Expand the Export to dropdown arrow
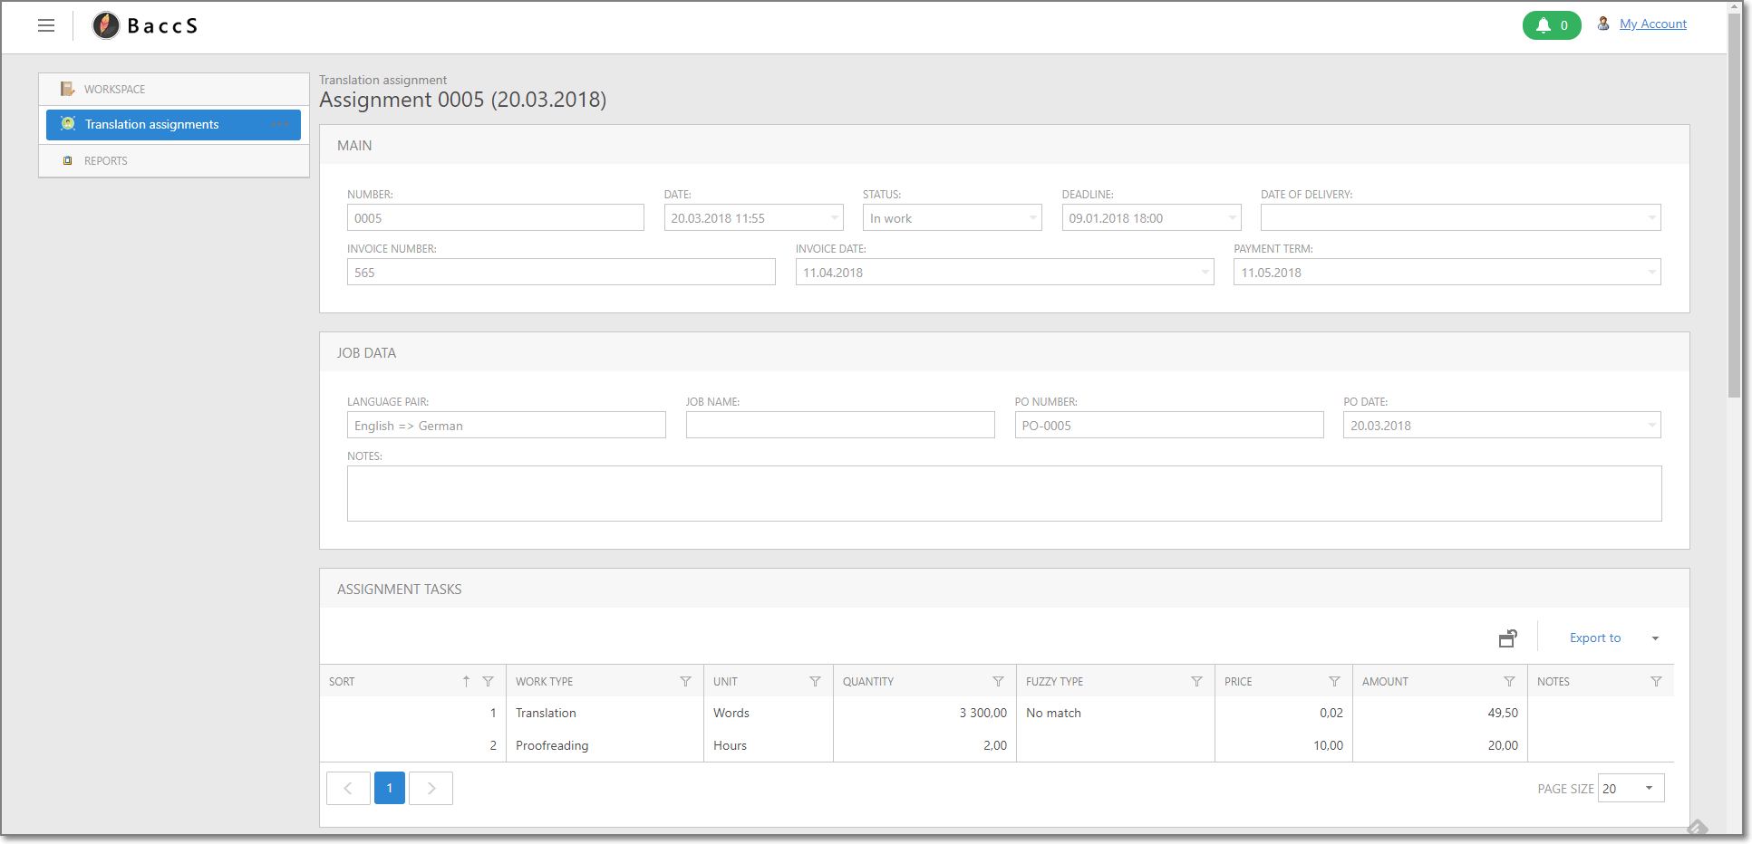1752x844 pixels. (x=1655, y=638)
